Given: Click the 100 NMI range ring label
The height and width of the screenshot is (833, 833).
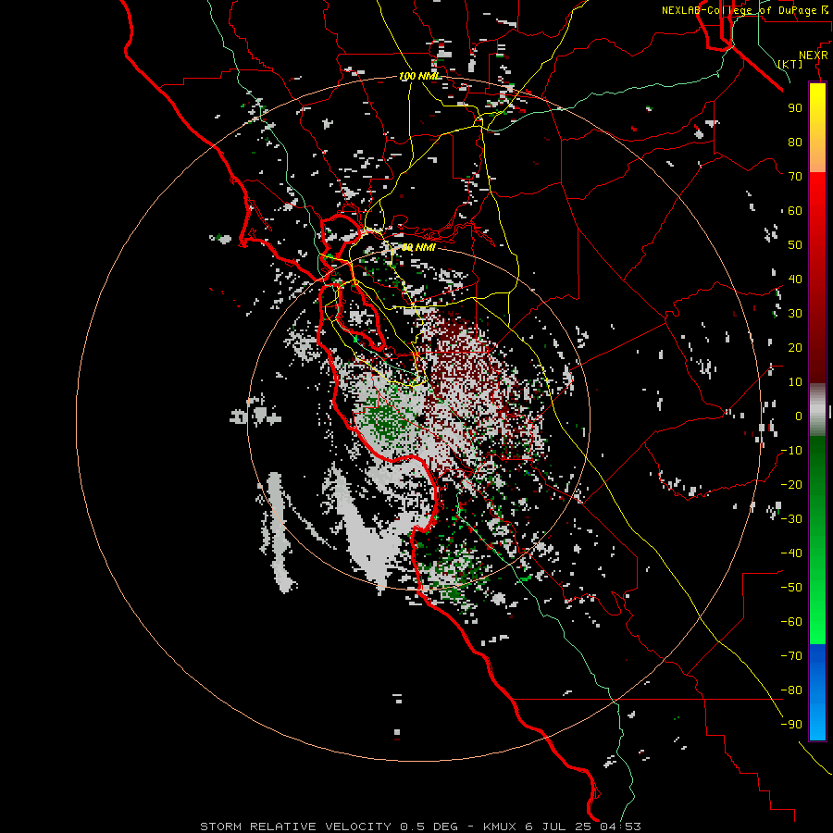Looking at the screenshot, I should pyautogui.click(x=419, y=77).
